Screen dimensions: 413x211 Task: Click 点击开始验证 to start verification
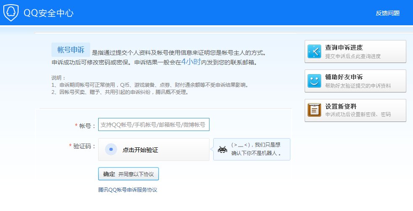pyautogui.click(x=140, y=150)
